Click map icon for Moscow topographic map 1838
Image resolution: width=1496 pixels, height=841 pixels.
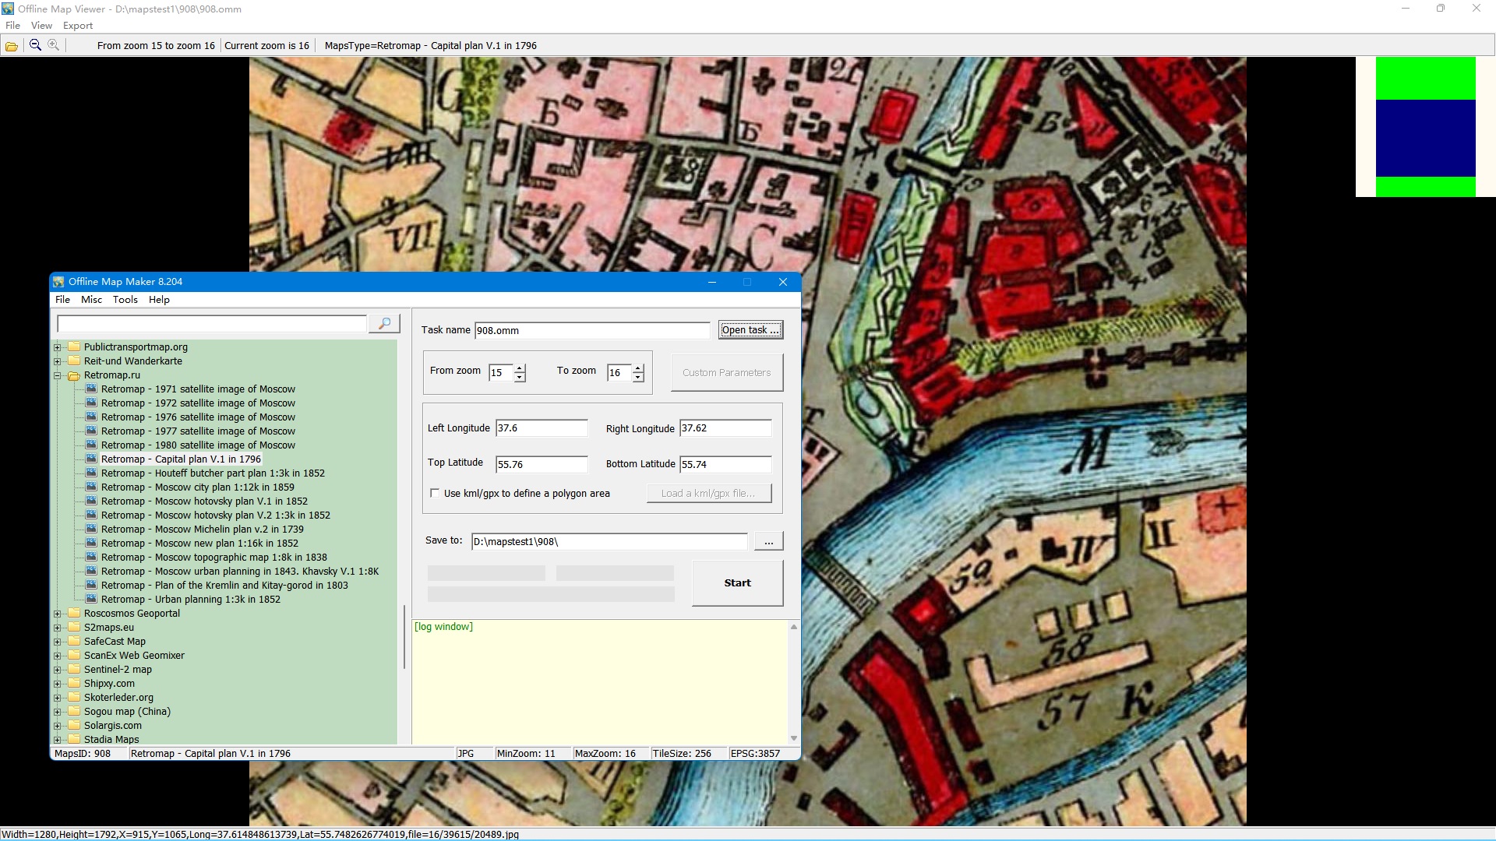coord(91,557)
